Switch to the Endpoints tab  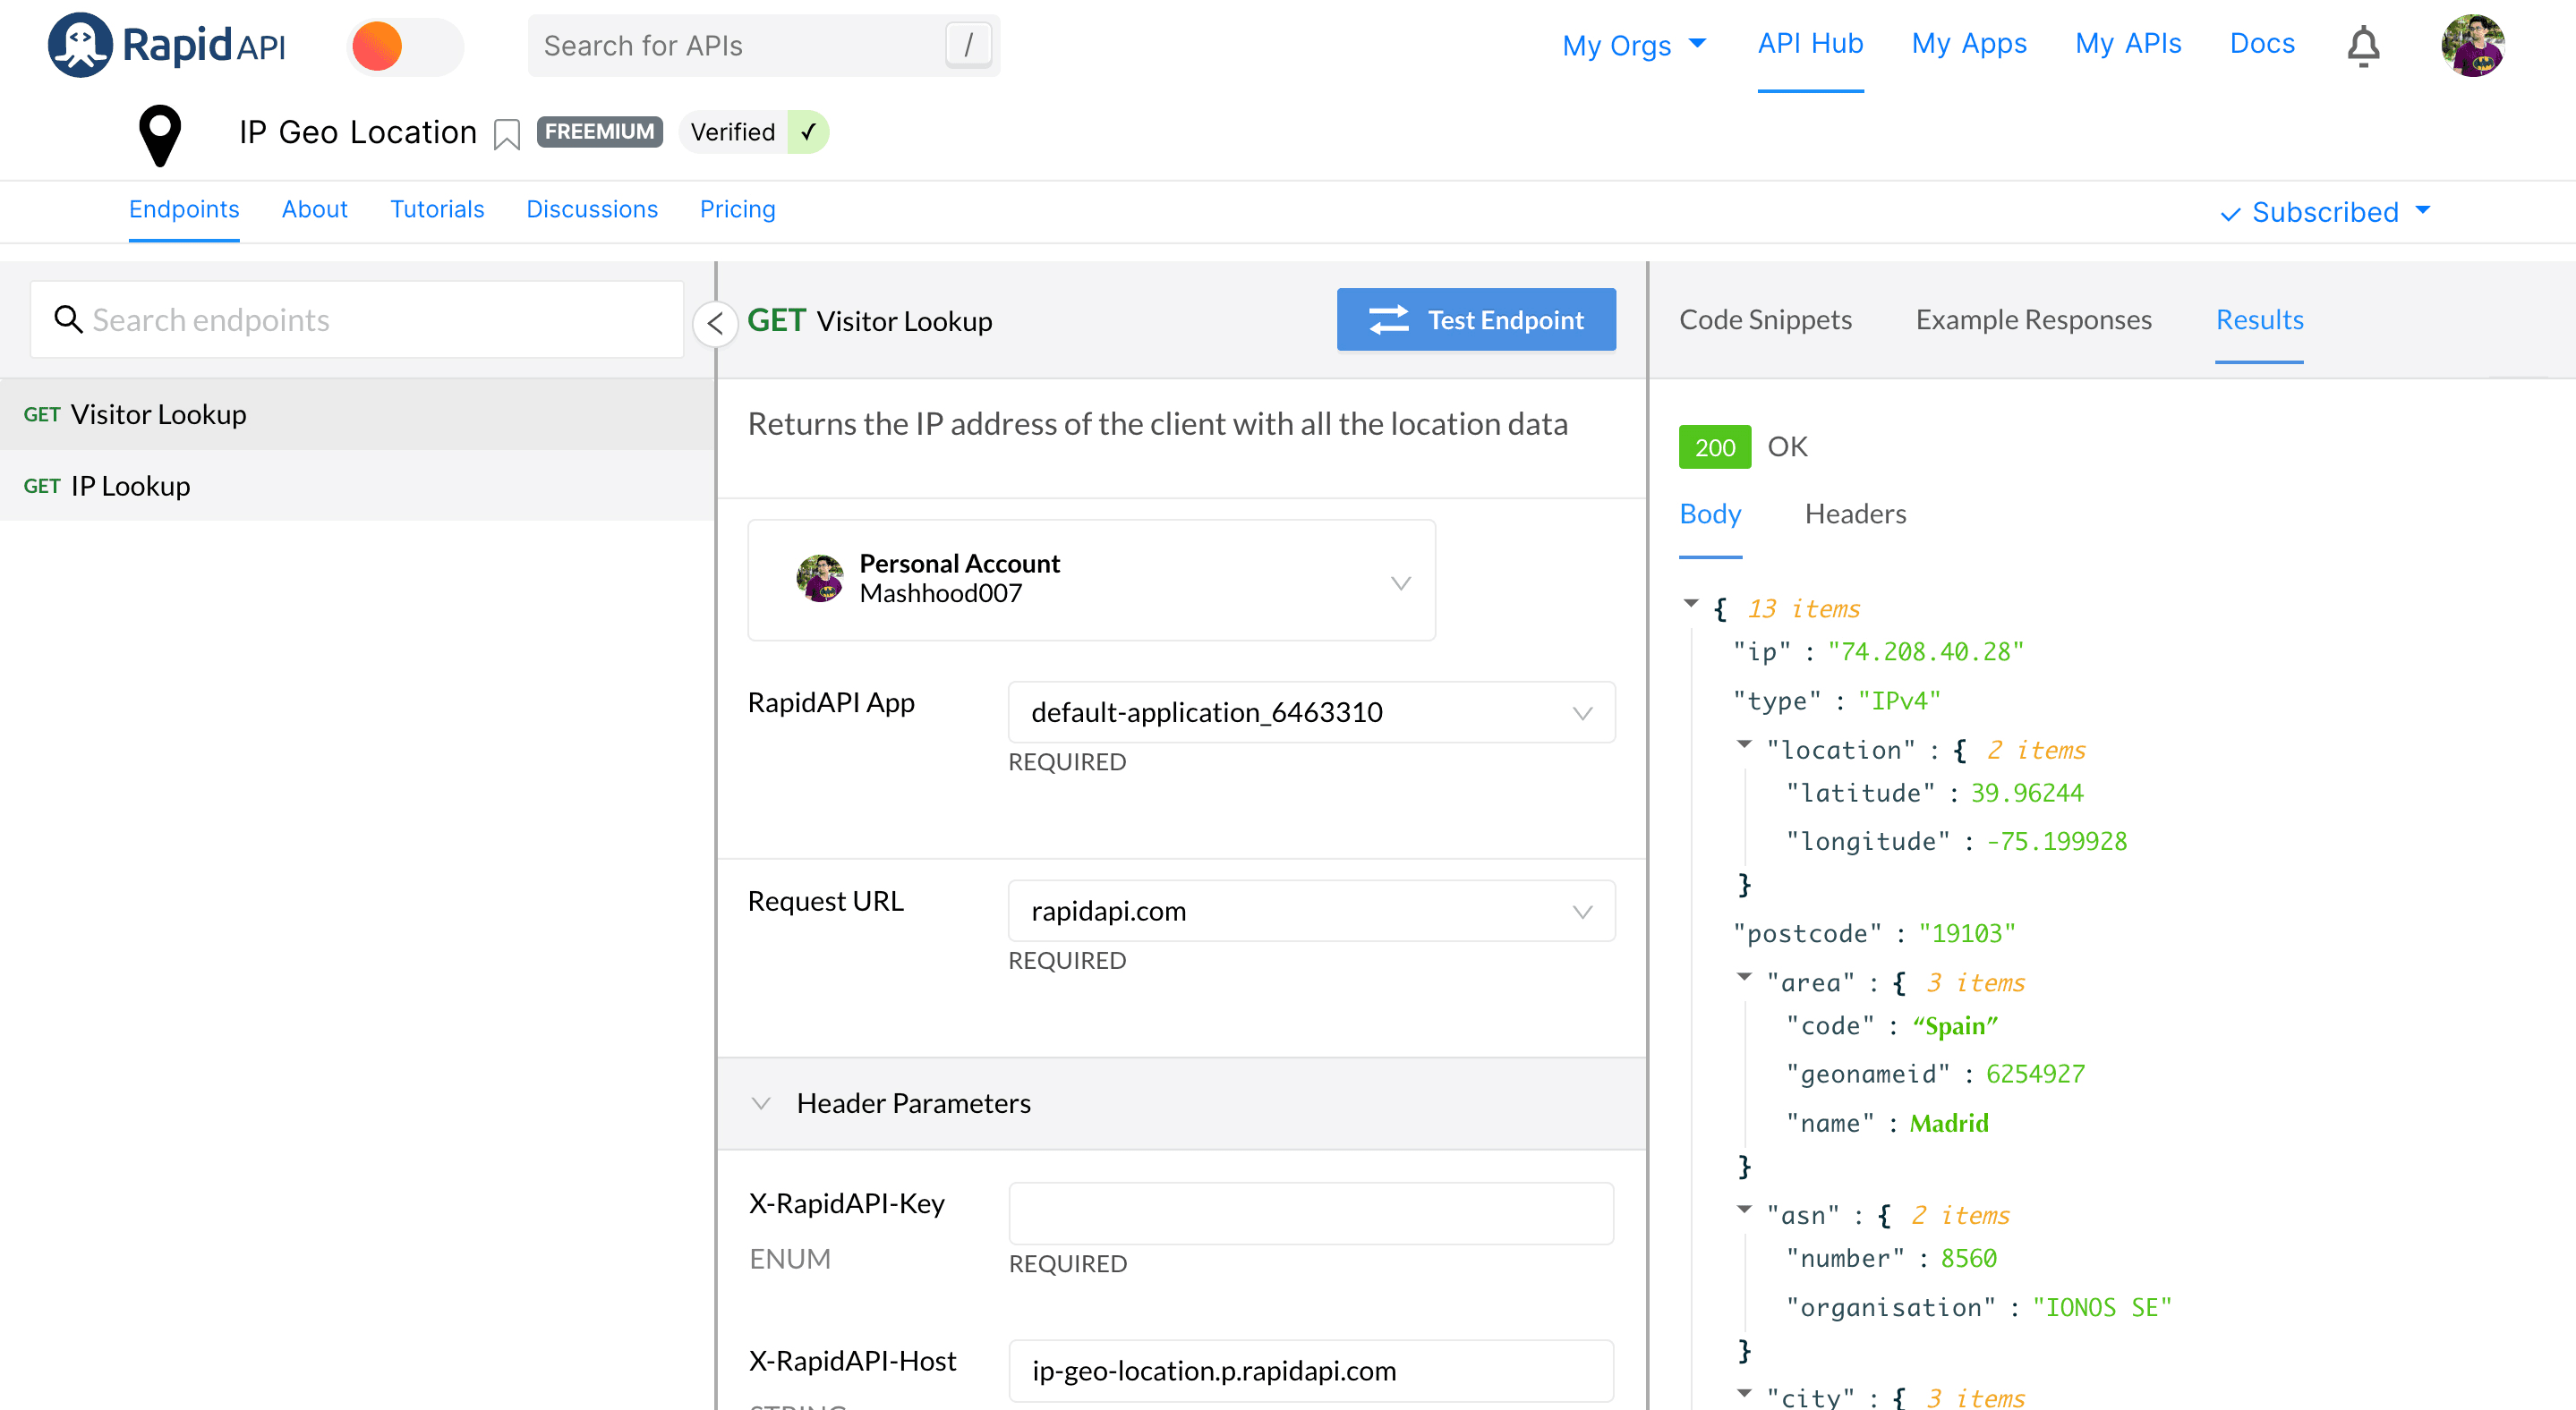184,208
